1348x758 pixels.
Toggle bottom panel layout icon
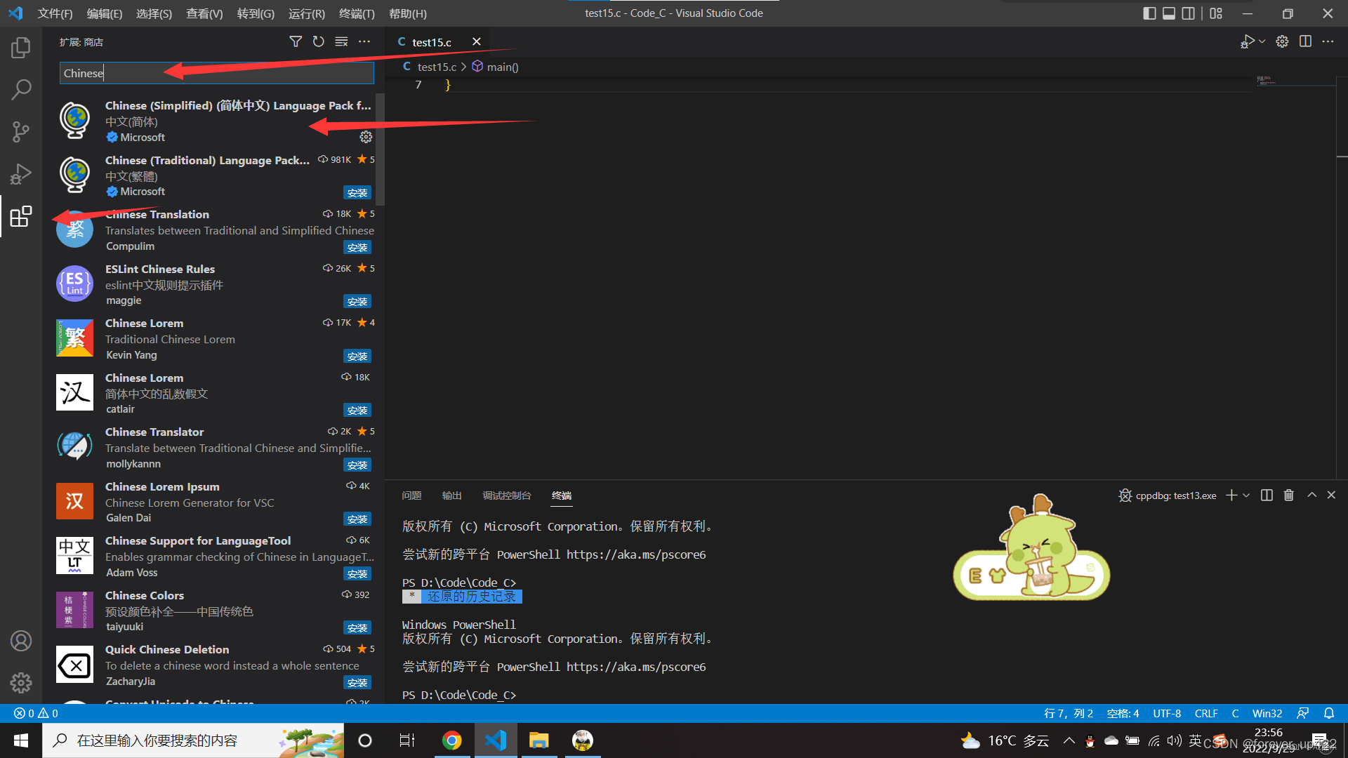click(1169, 13)
